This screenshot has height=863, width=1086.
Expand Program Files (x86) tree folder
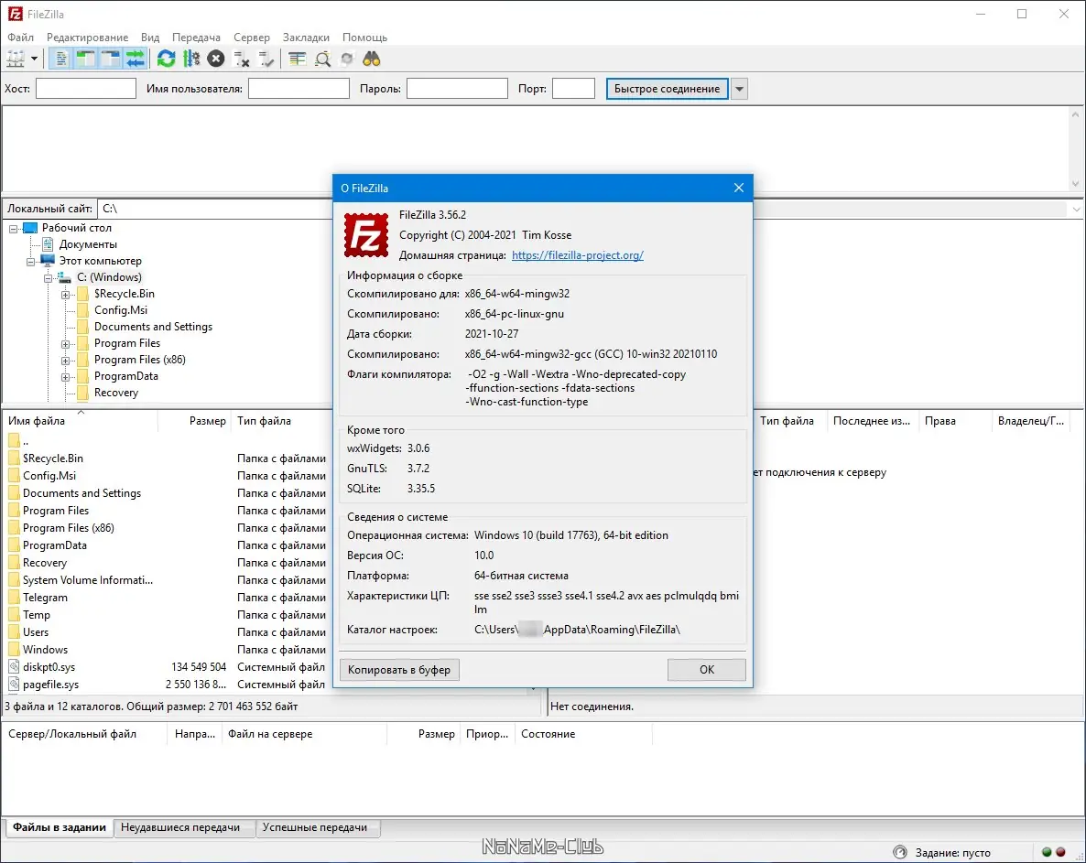[65, 361]
